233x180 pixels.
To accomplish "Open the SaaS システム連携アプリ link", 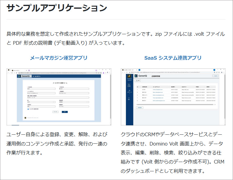I will [x=173, y=58].
